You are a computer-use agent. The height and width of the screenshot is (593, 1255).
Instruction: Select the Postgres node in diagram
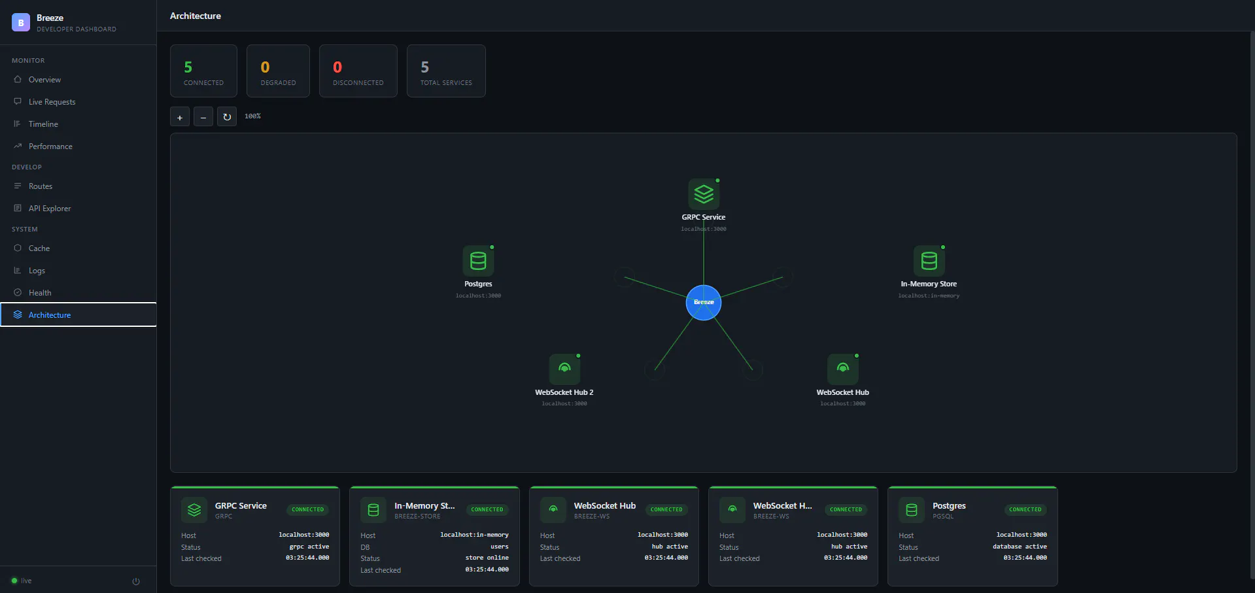click(478, 261)
